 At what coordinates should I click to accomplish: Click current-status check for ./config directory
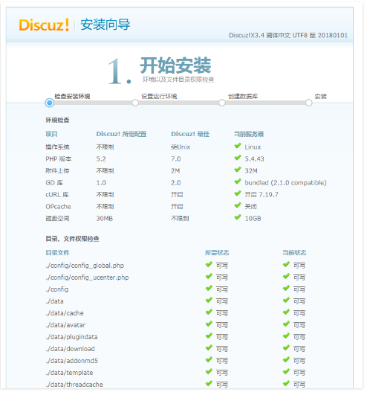coord(286,288)
